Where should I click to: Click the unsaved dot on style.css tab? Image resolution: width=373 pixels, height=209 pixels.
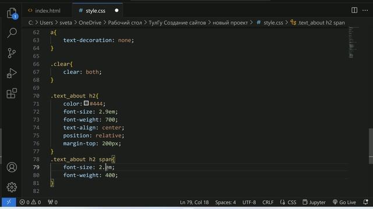(117, 10)
